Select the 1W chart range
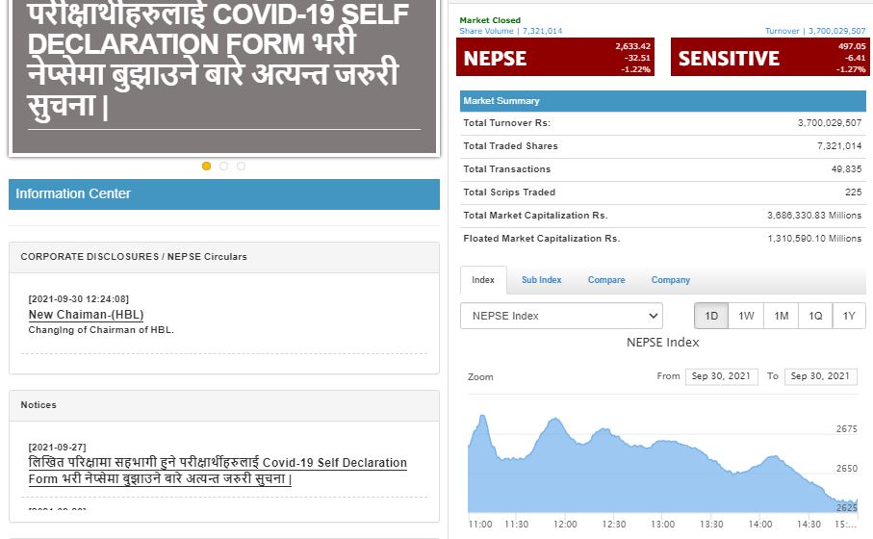This screenshot has width=873, height=539. [746, 316]
